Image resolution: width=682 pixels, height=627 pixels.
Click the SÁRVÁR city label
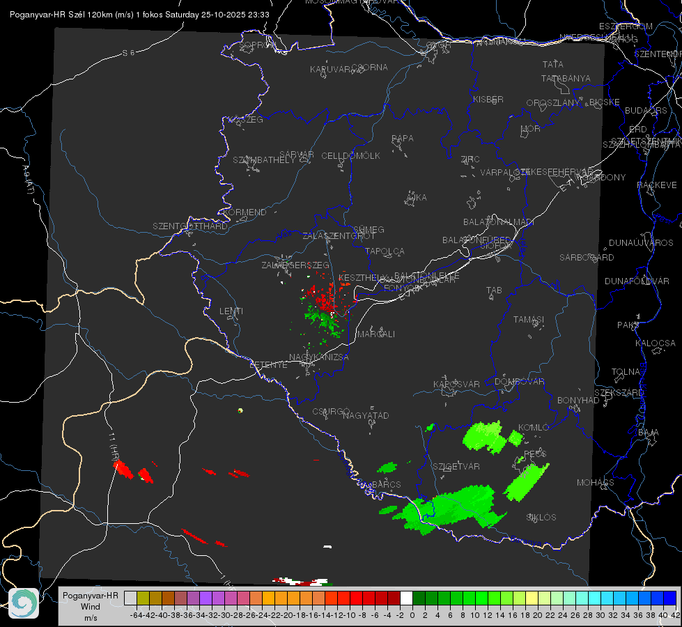(297, 154)
